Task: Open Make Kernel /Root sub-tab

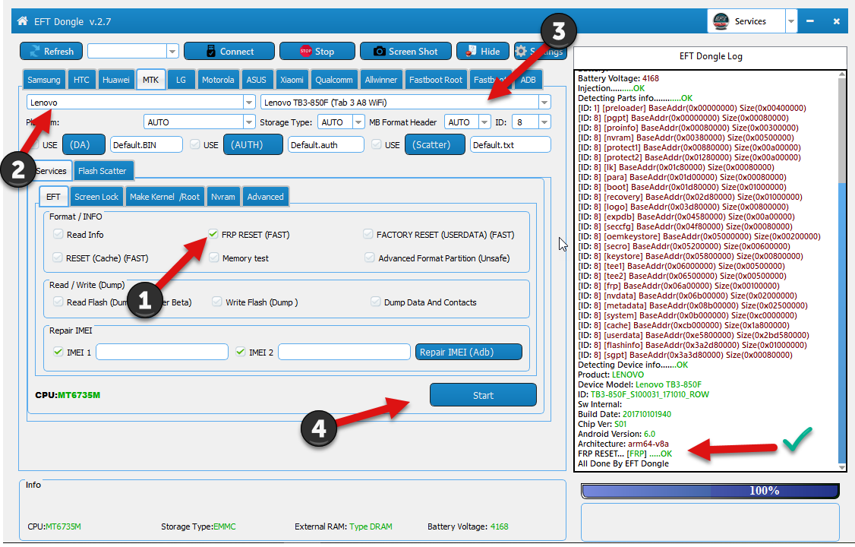Action: 165,197
